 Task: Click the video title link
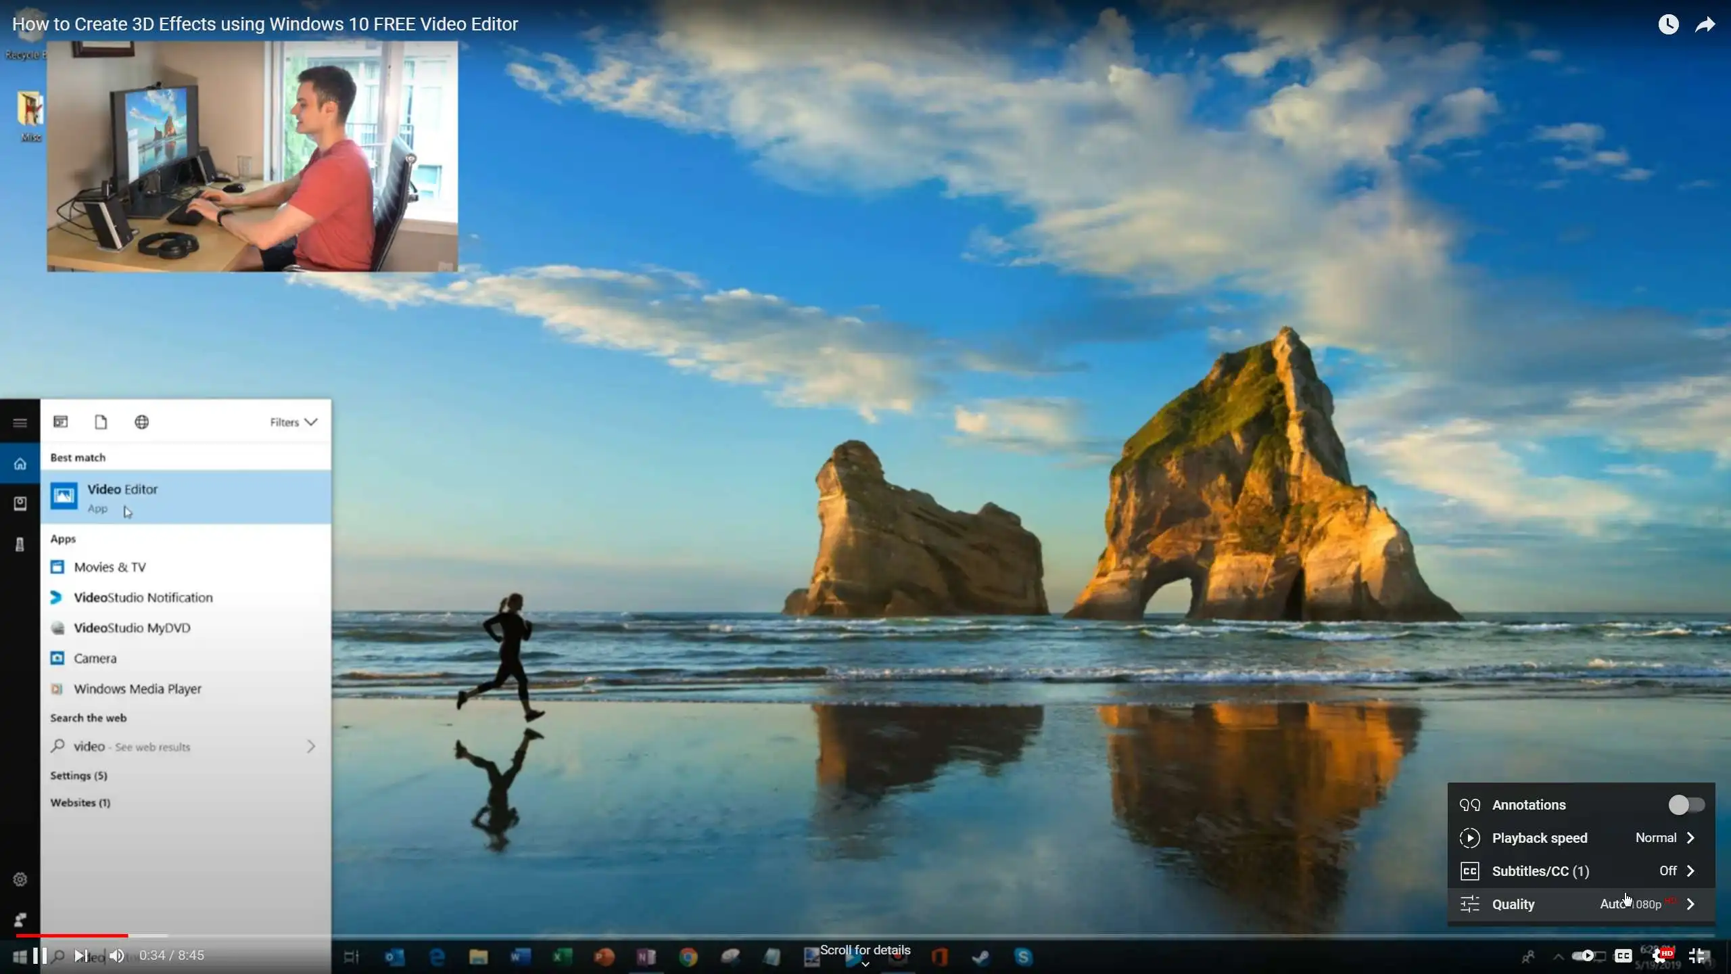pos(265,24)
